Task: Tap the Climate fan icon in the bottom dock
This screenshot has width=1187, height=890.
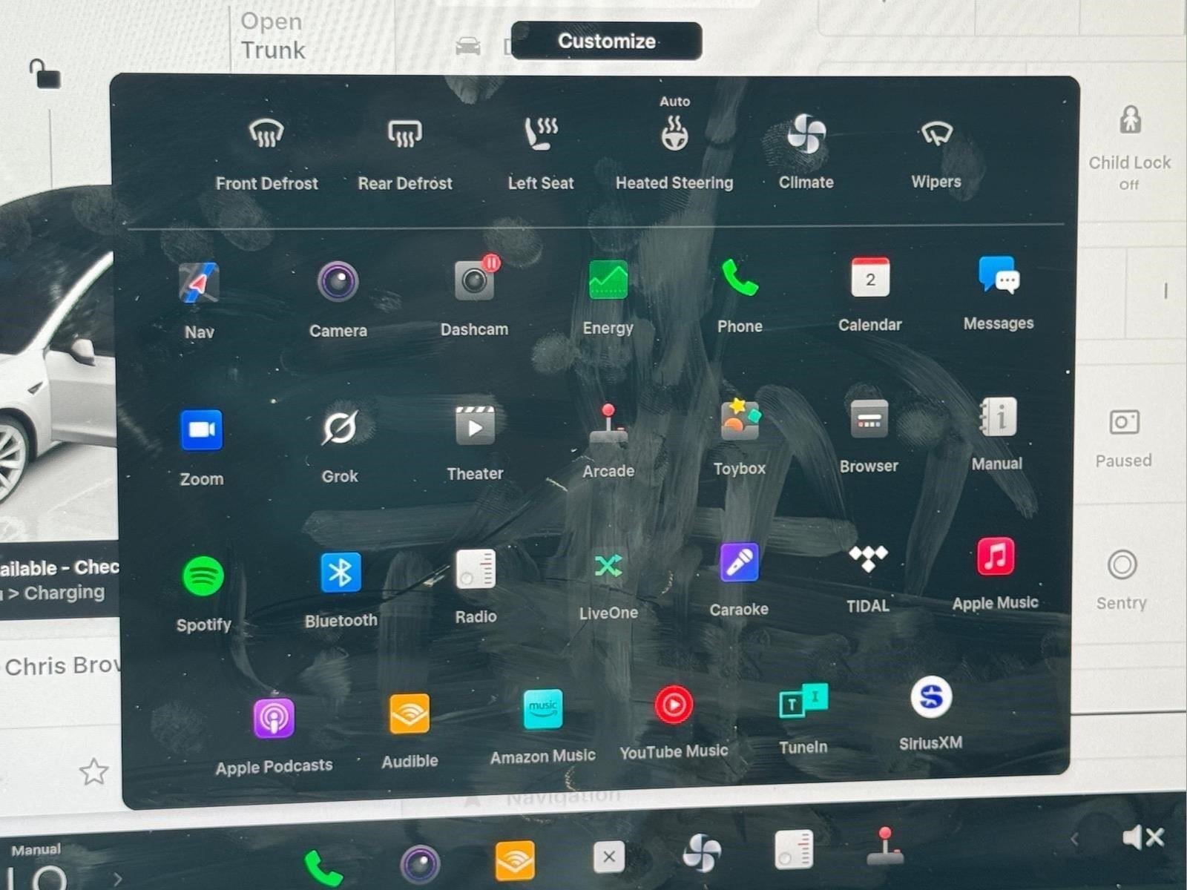Action: coord(702,853)
